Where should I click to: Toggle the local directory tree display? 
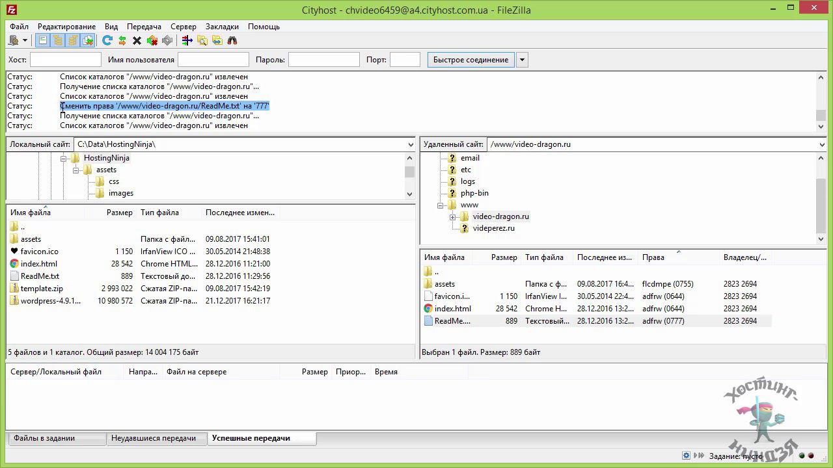point(57,40)
